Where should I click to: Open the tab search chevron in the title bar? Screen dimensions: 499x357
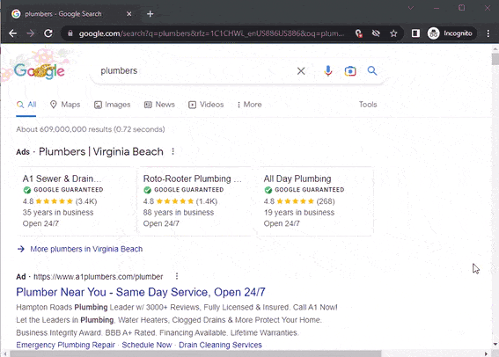[x=411, y=8]
